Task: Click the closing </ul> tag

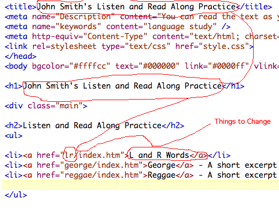Action: pyautogui.click(x=16, y=195)
